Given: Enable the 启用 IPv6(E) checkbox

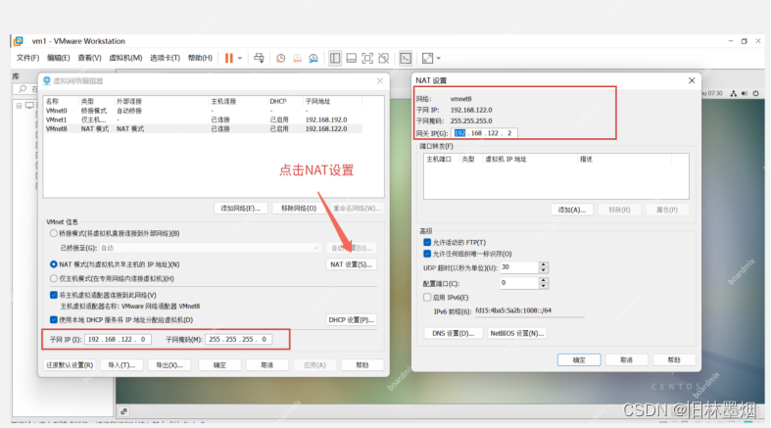Looking at the screenshot, I should pyautogui.click(x=427, y=298).
